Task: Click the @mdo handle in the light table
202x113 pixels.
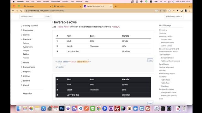Action: 125,41
